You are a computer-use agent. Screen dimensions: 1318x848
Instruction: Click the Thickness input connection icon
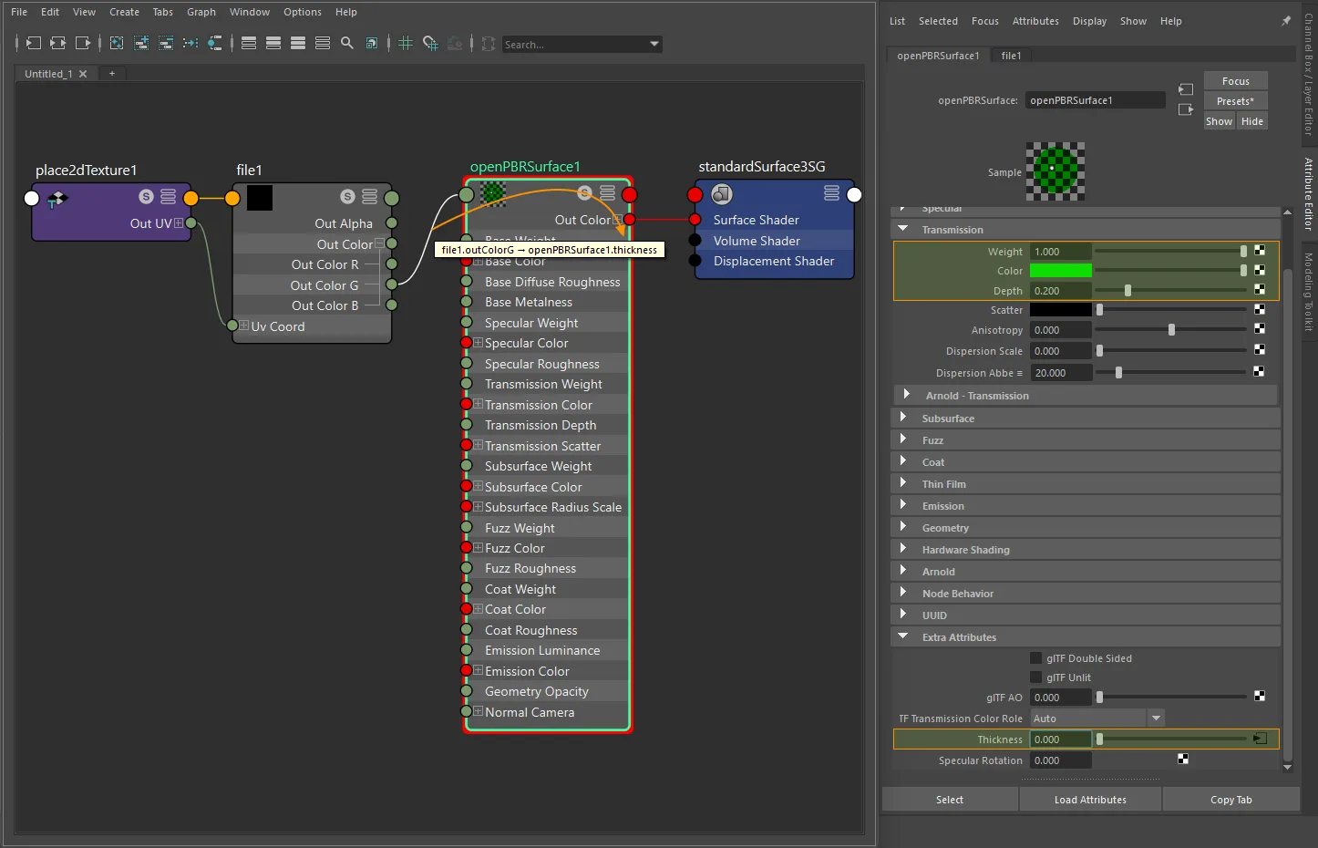(x=1261, y=739)
